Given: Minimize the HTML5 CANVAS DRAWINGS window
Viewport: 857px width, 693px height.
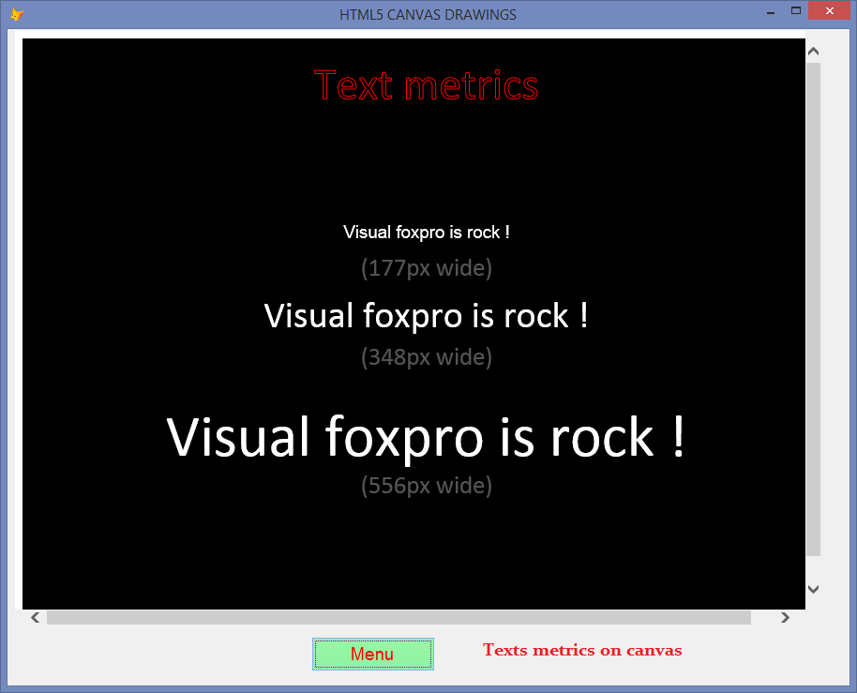Looking at the screenshot, I should click(x=770, y=11).
